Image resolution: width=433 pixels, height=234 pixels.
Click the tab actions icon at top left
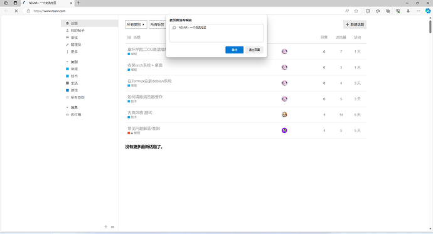pos(15,3)
